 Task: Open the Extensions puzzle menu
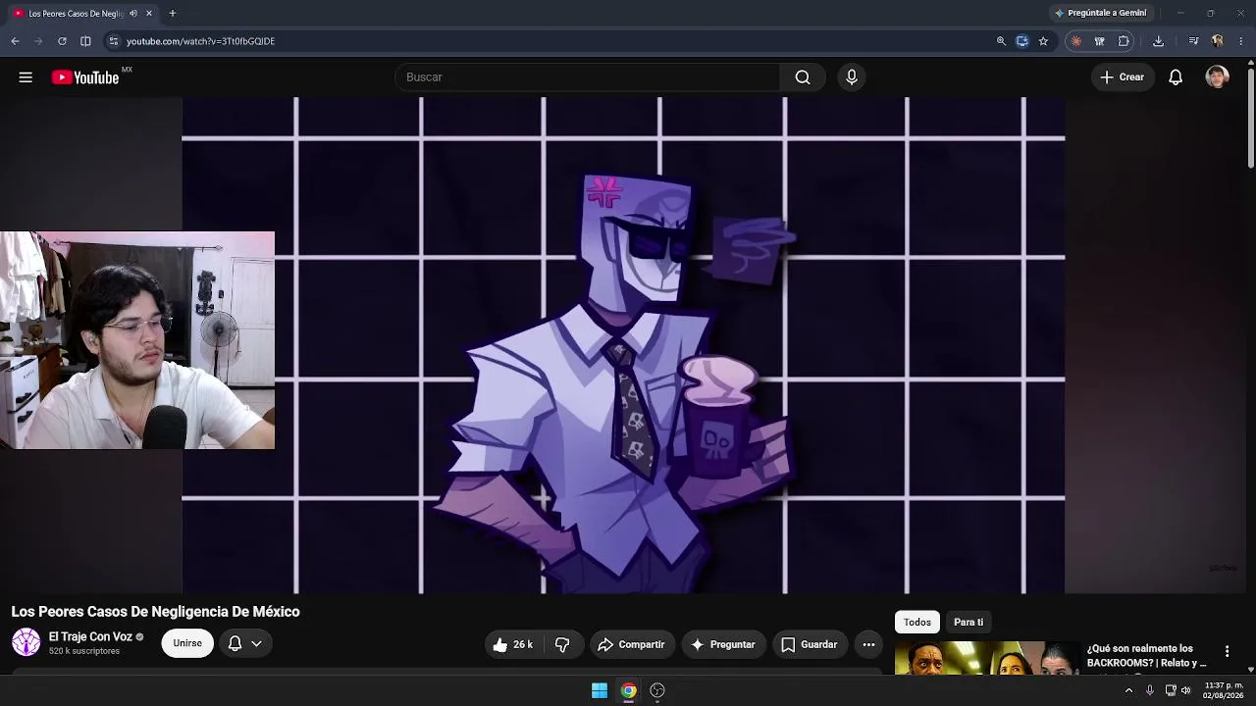pos(1124,41)
